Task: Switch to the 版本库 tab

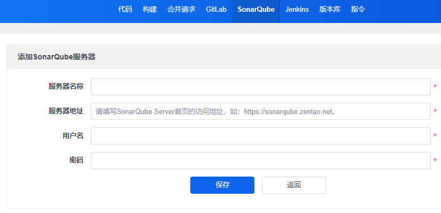Action: tap(330, 9)
